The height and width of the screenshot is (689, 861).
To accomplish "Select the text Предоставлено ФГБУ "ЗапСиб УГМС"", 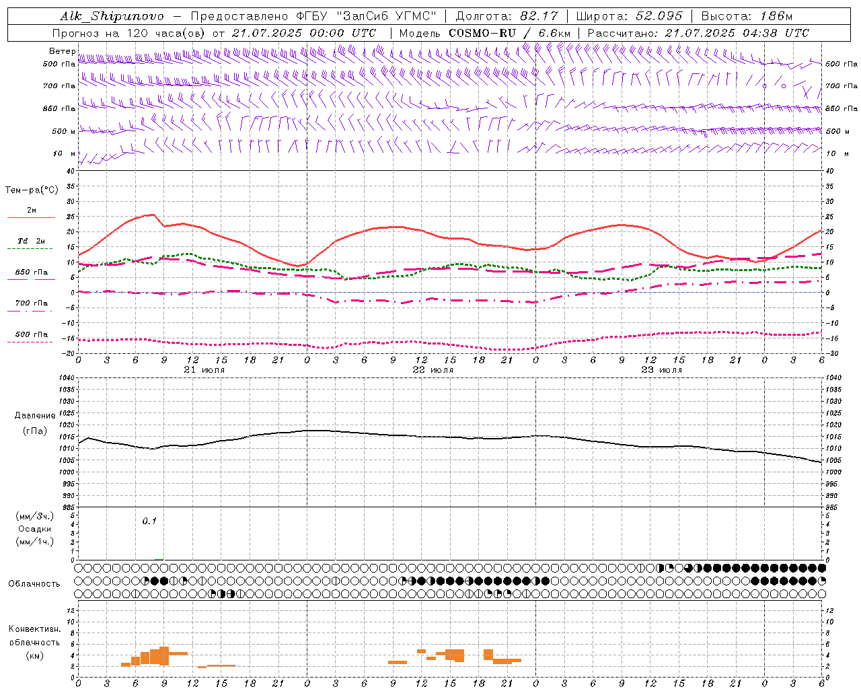I will [x=313, y=16].
